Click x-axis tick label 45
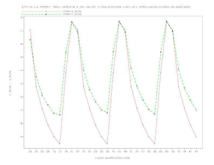This screenshot has width=214, height=165. pyautogui.click(x=119, y=152)
